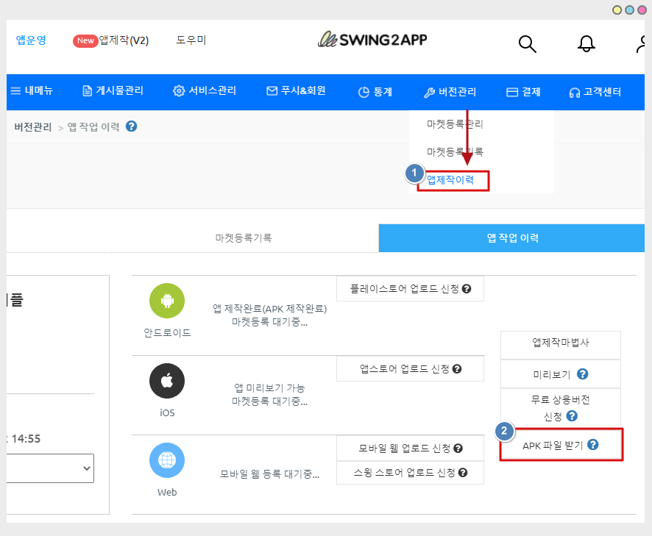Switch to the 앱 작업 이력 tab

click(x=512, y=238)
